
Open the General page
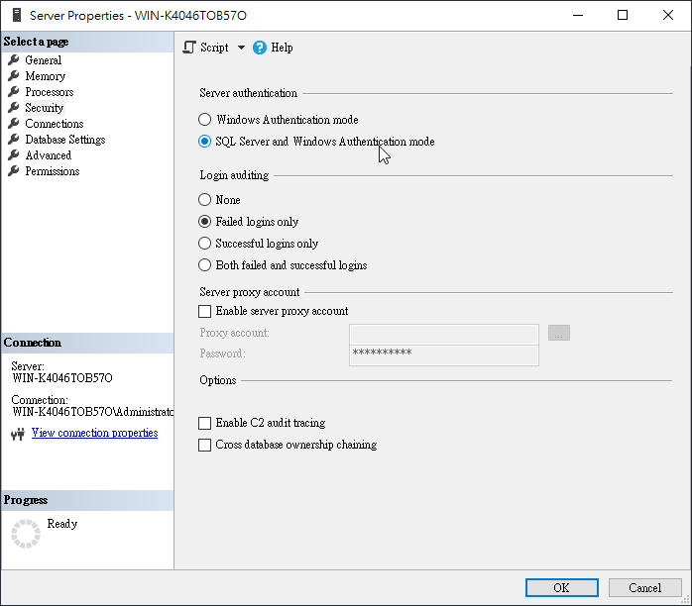point(43,60)
